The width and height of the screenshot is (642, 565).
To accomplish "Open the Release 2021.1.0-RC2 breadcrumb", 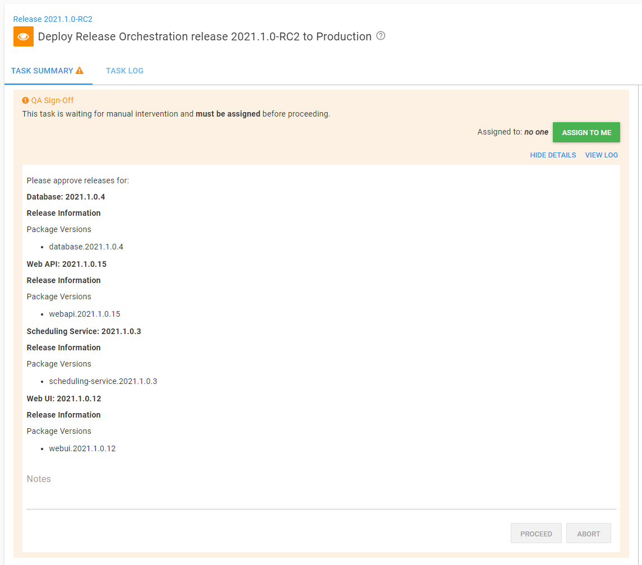I will coord(52,18).
